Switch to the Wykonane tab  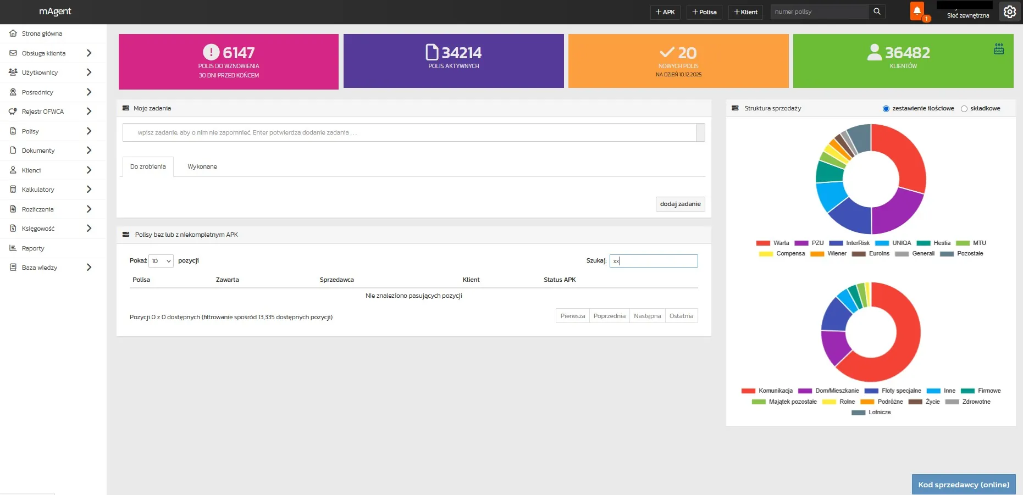pos(202,166)
